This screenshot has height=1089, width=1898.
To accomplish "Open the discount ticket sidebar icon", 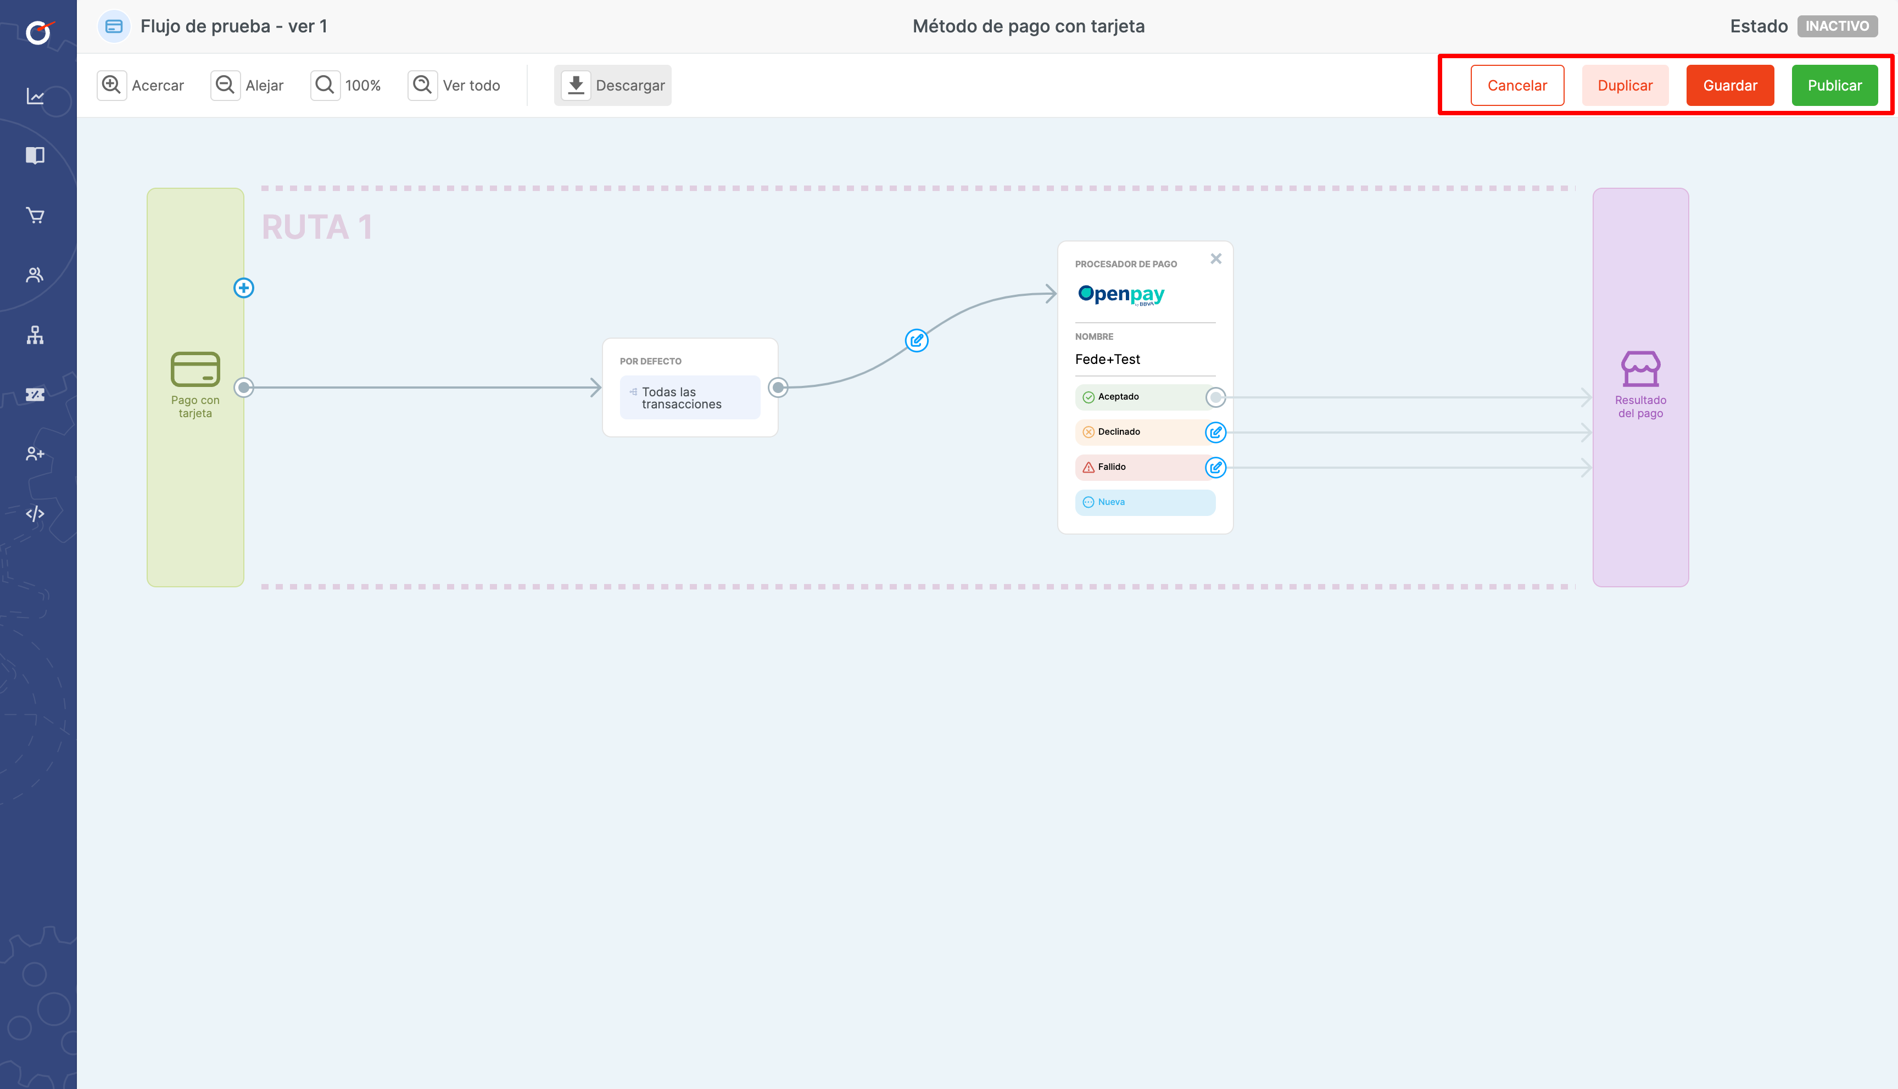I will [35, 394].
